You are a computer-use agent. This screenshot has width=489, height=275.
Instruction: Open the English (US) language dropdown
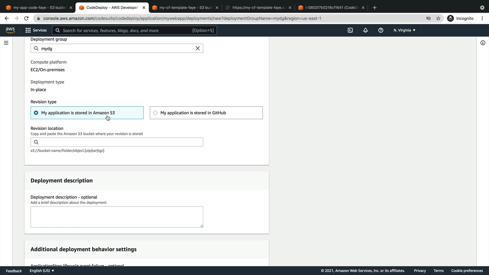(42, 271)
